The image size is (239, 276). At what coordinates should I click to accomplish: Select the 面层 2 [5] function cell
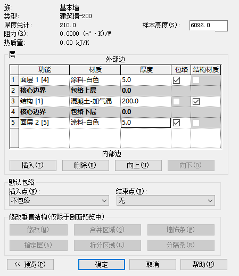pyautogui.click(x=44, y=123)
